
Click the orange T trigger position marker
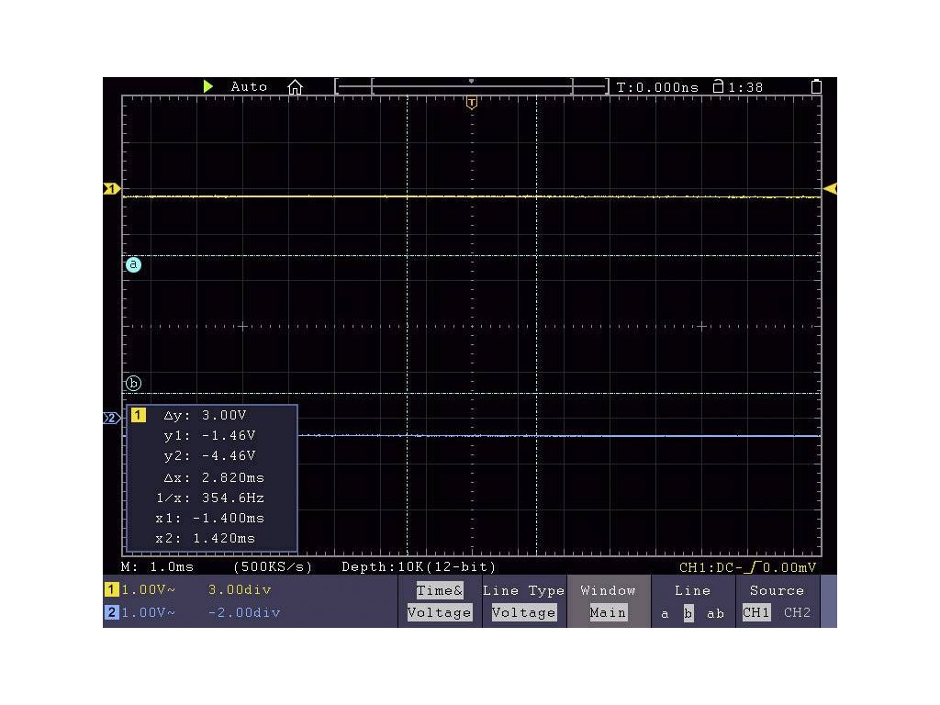click(x=472, y=103)
